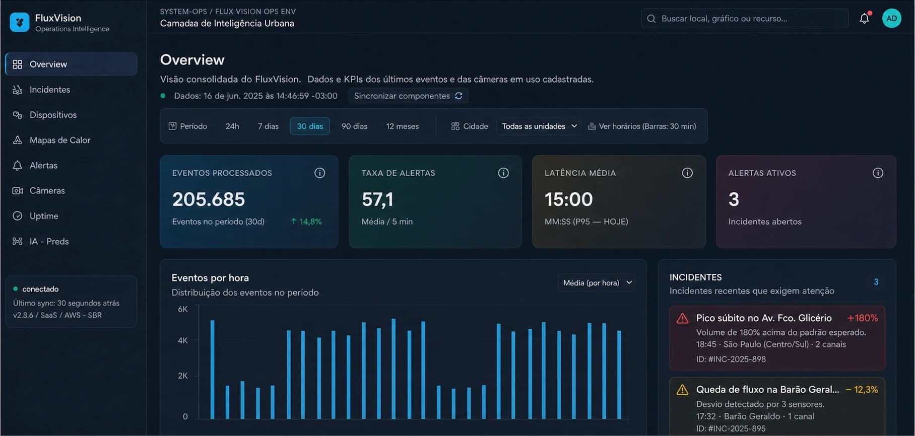The height and width of the screenshot is (436, 915).
Task: Open the Queda de fluxo na Barão Geraldo incident
Action: 777,407
